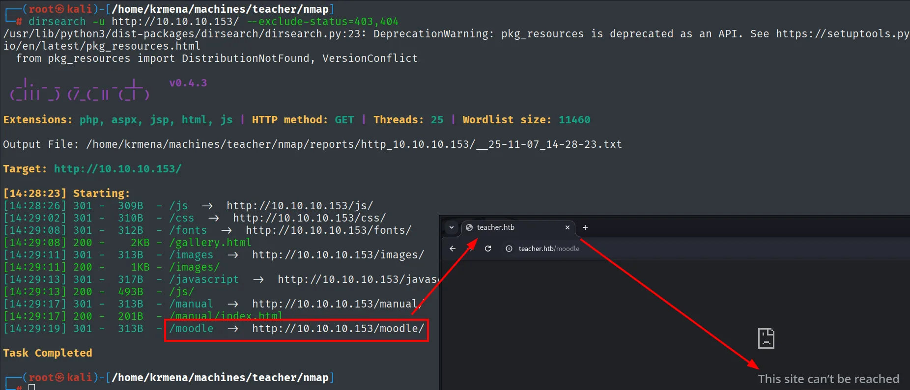Click the /css result path
The height and width of the screenshot is (390, 910).
[x=182, y=218]
